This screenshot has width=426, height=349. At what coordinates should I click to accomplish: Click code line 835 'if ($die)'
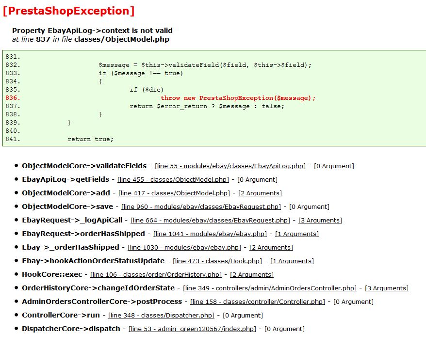click(147, 90)
